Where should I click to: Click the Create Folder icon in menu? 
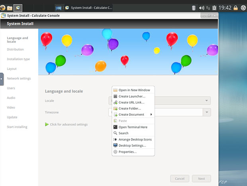pyautogui.click(x=115, y=109)
